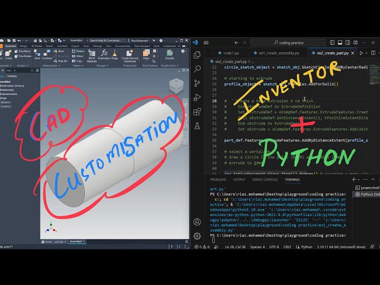Open Inventor Bill of Materials

point(92,56)
